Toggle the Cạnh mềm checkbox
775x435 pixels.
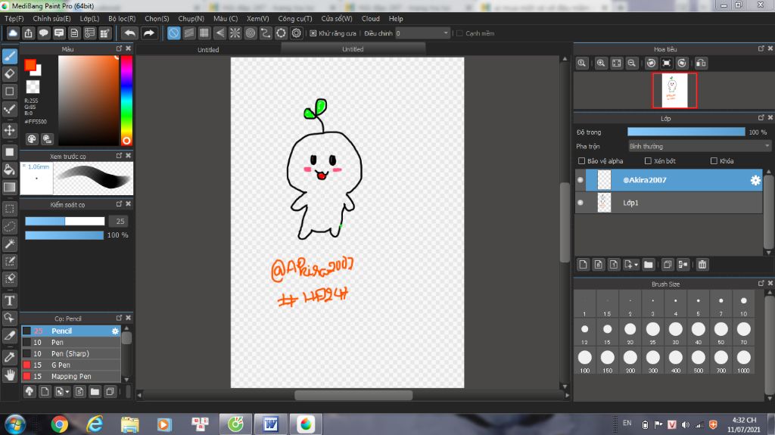(x=459, y=33)
